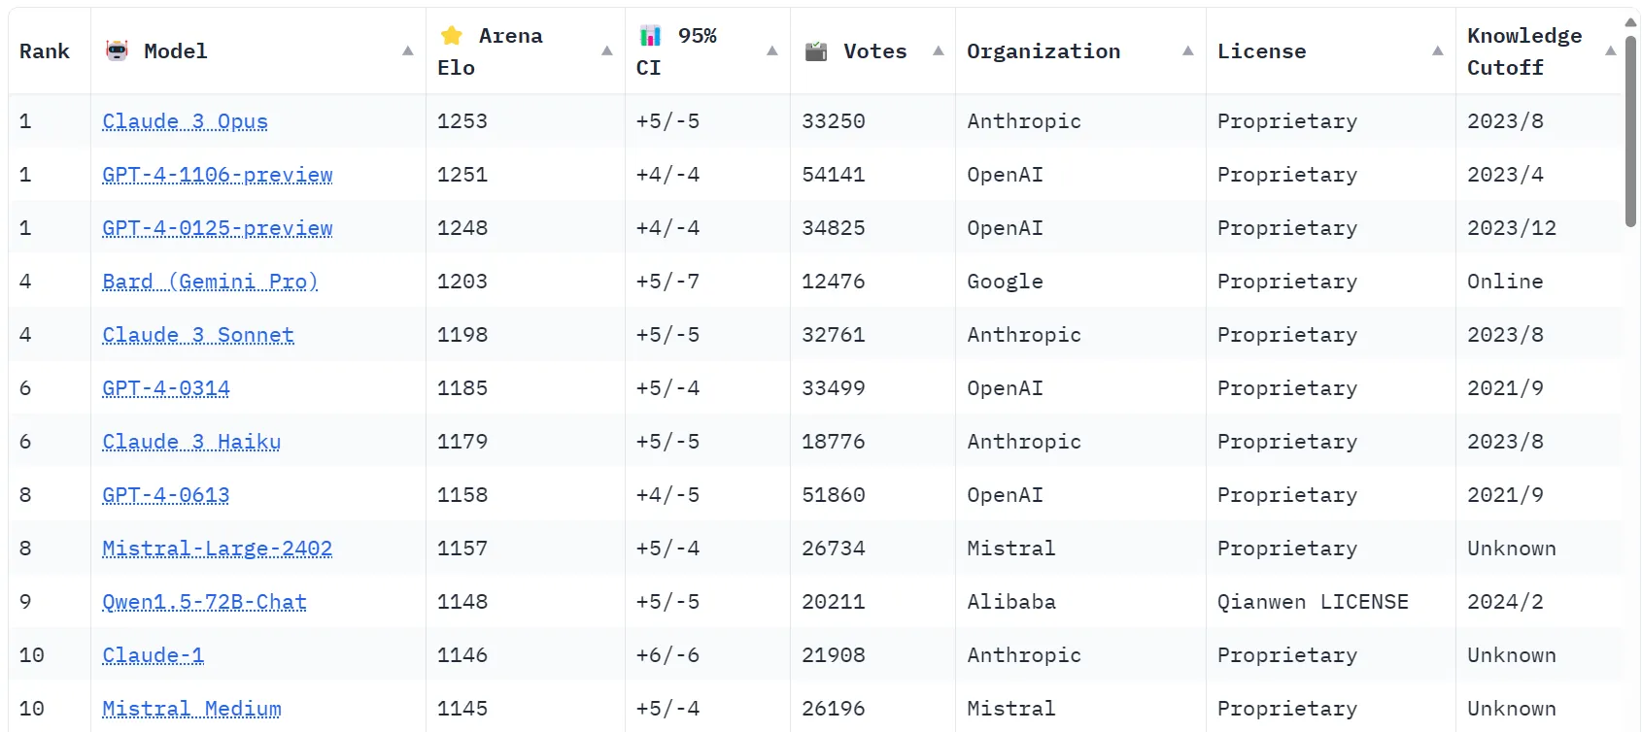
Task: Click the sort arrow on the Votes column
Action: pyautogui.click(x=938, y=51)
